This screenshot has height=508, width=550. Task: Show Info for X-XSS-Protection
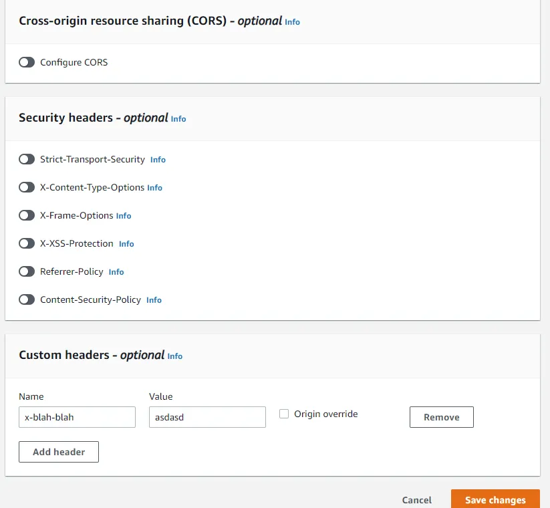tap(126, 245)
